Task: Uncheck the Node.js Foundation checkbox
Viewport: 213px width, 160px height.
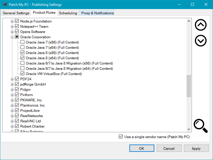Action: click(17, 21)
